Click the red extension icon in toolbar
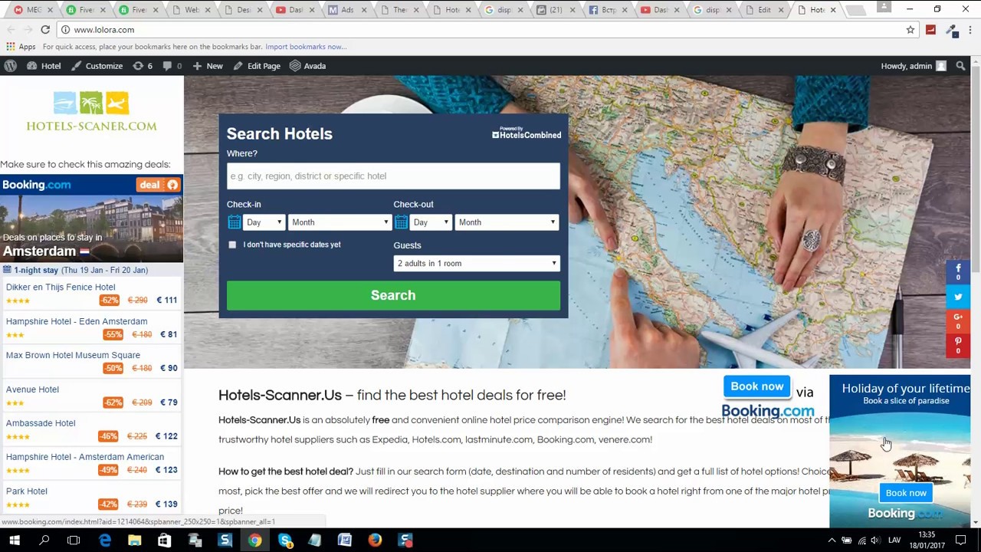The width and height of the screenshot is (981, 552). coord(930,30)
